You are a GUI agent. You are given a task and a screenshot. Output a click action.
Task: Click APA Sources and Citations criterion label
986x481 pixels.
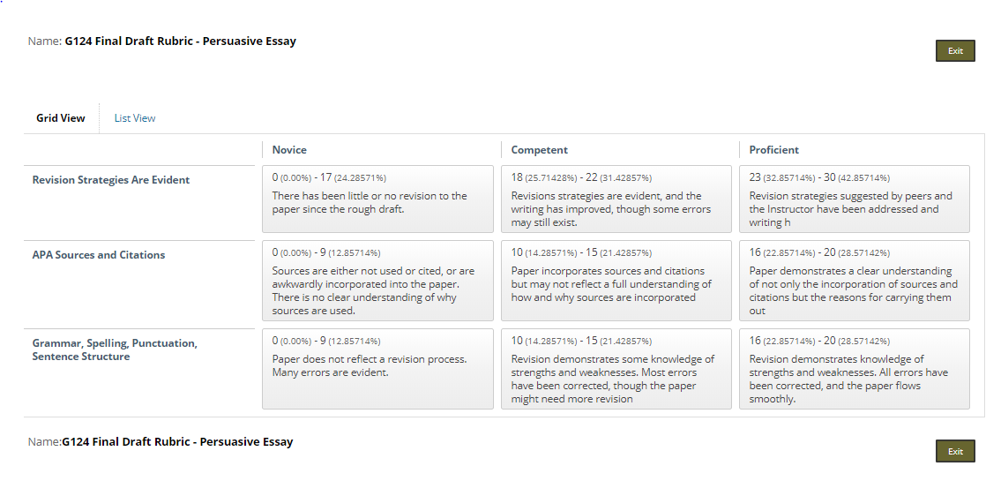point(99,255)
